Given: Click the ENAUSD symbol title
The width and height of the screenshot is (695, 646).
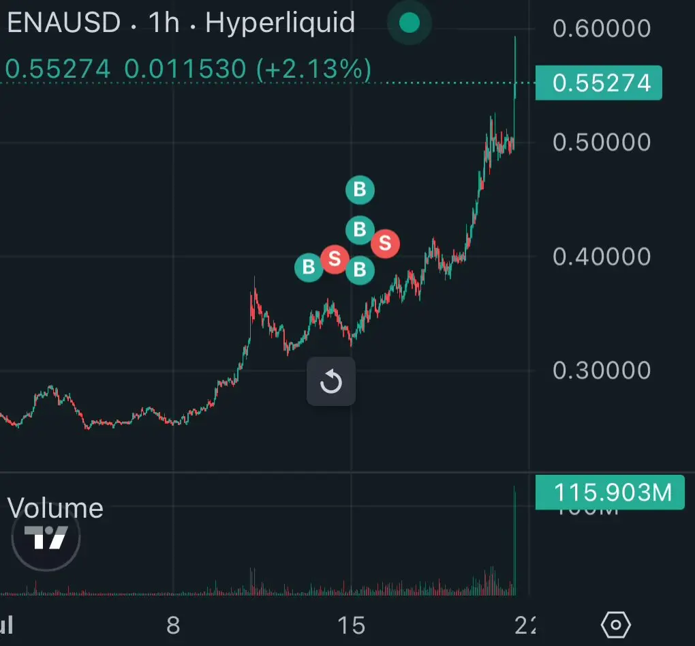Looking at the screenshot, I should [x=64, y=23].
